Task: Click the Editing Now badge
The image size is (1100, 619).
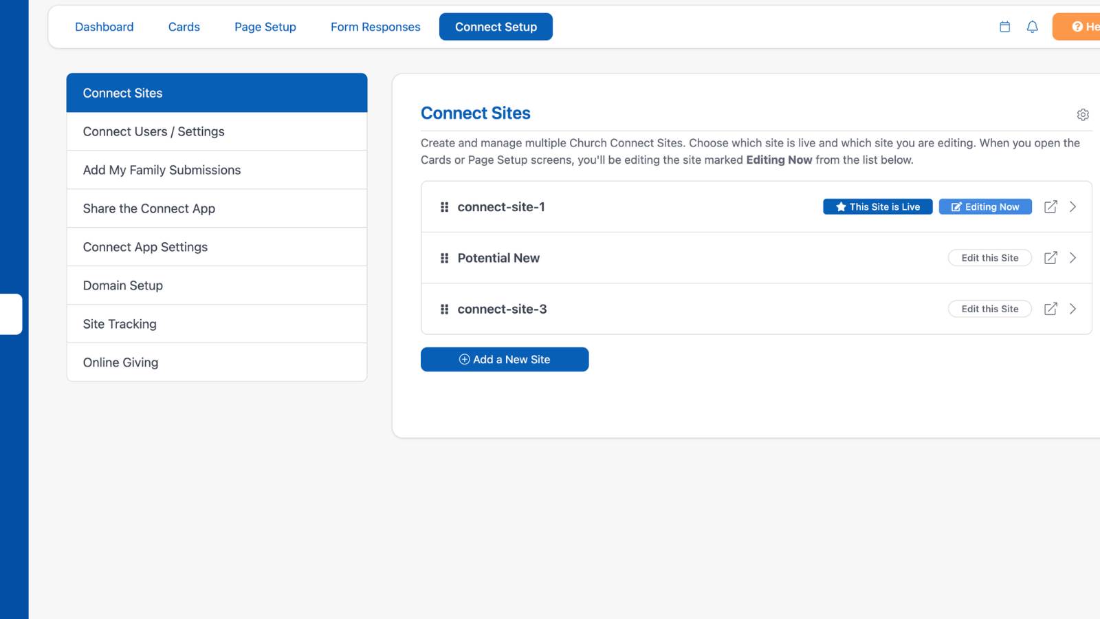Action: click(x=985, y=207)
